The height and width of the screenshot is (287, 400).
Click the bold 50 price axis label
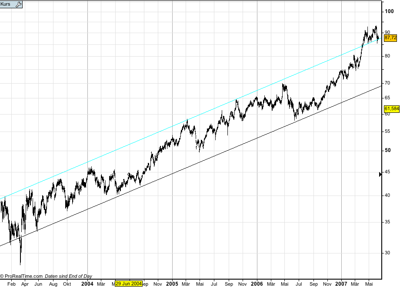[388, 150]
